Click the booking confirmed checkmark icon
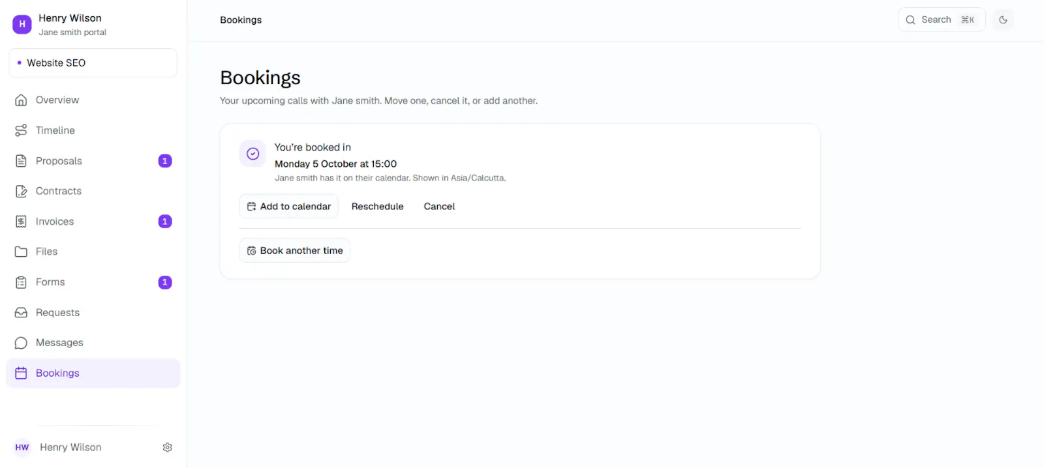This screenshot has height=468, width=1044. coord(253,154)
